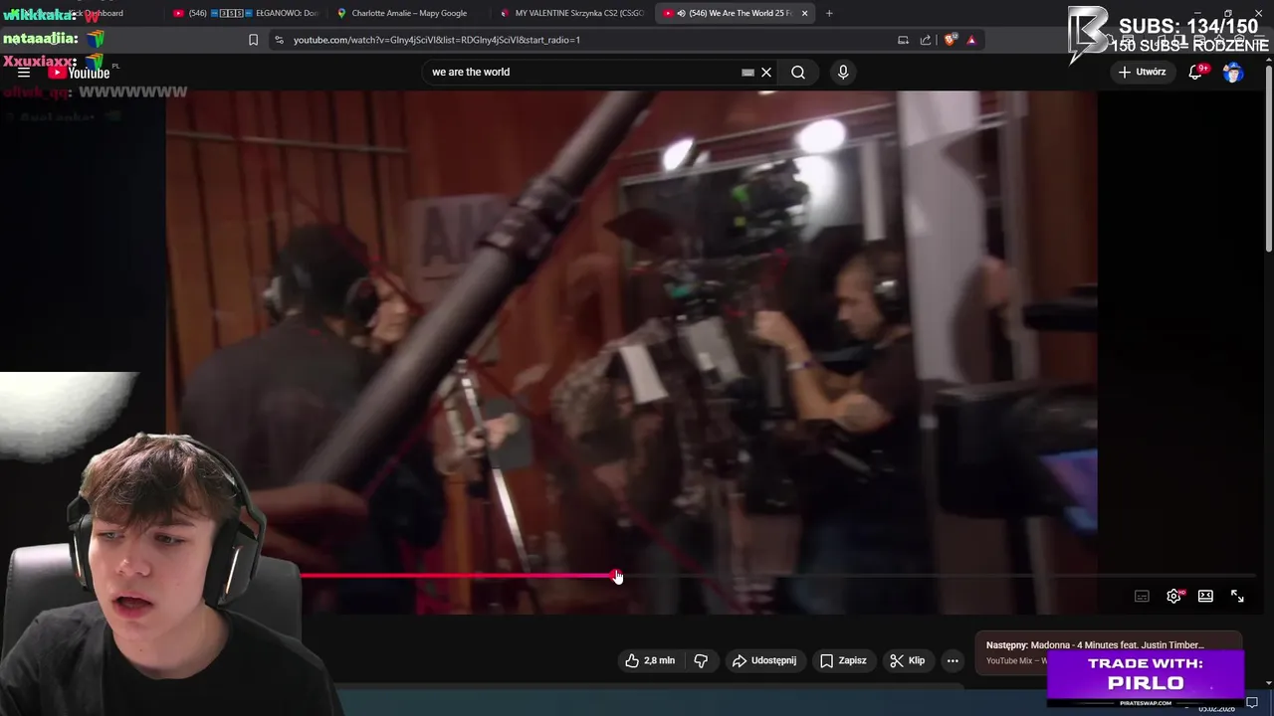Enter fullscreen with the player's fullscreen icon
Screen dimensions: 1274x716
[x=1237, y=597]
